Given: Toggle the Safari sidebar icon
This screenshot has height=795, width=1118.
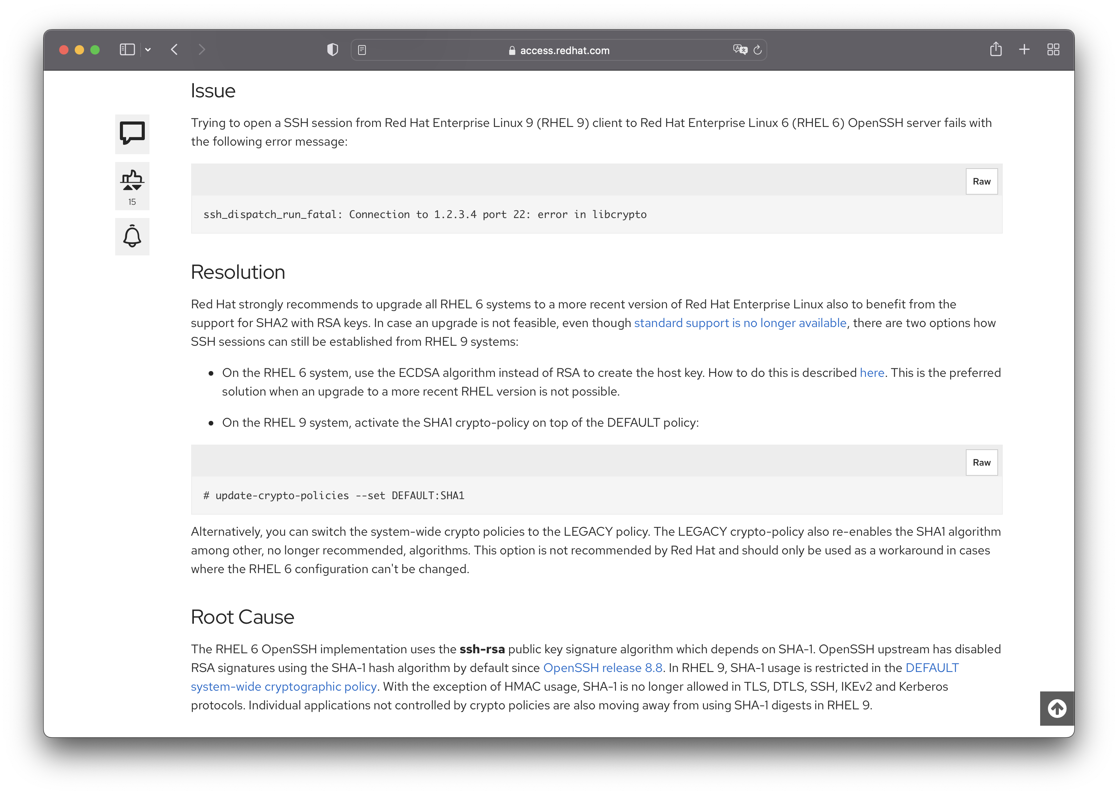Looking at the screenshot, I should 127,49.
